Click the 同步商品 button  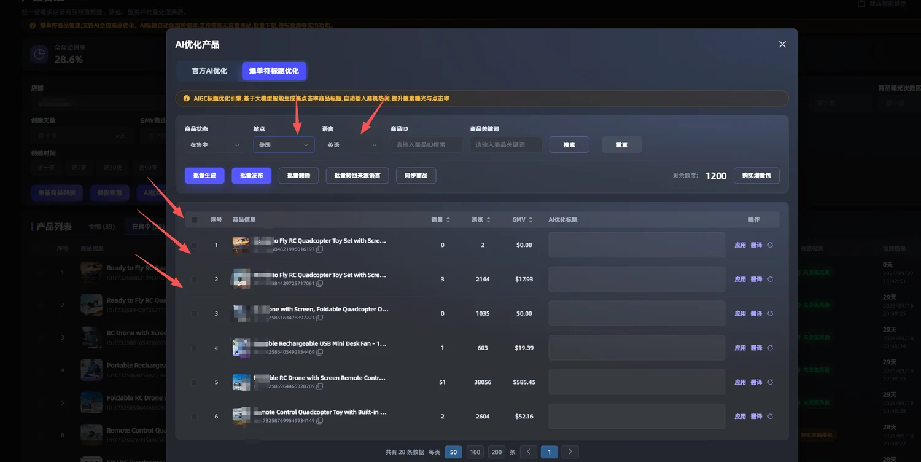click(x=416, y=176)
